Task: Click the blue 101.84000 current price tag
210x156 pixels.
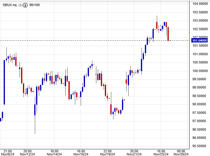Action: (x=200, y=40)
